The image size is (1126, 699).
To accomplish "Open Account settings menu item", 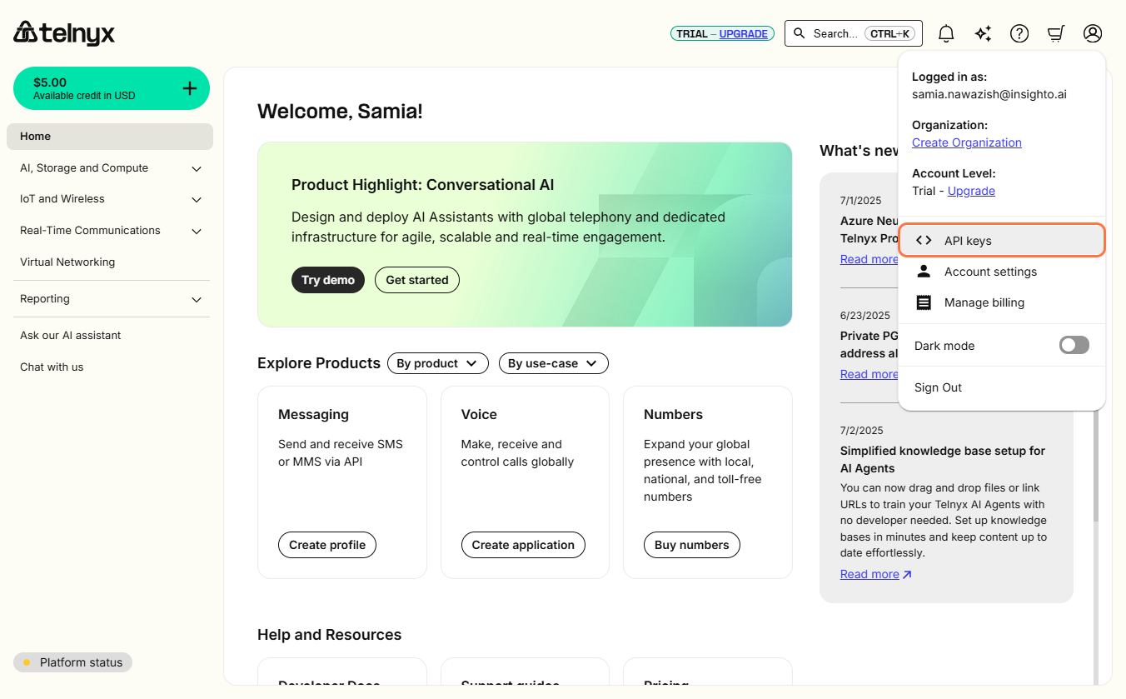I will [x=1002, y=272].
